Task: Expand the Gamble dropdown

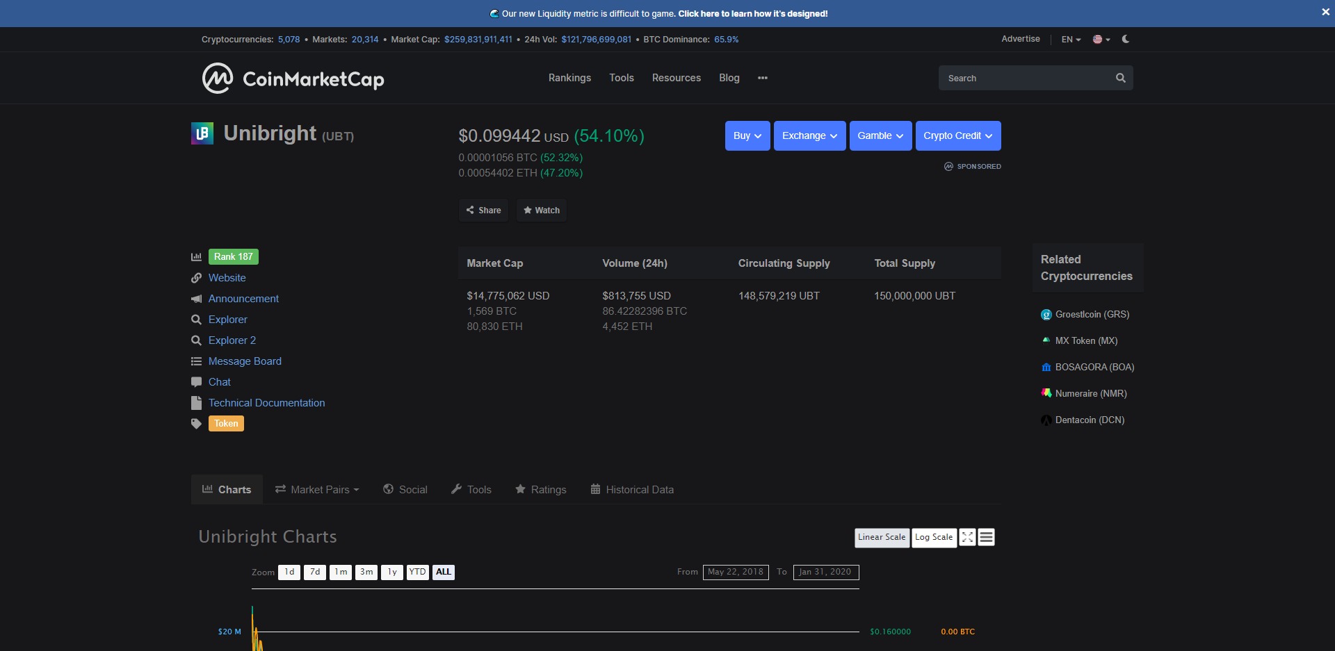Action: coord(881,136)
